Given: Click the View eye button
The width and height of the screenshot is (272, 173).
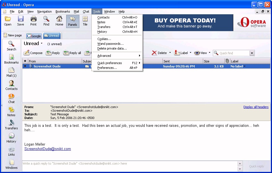Looking at the screenshot, I should point(200,53).
